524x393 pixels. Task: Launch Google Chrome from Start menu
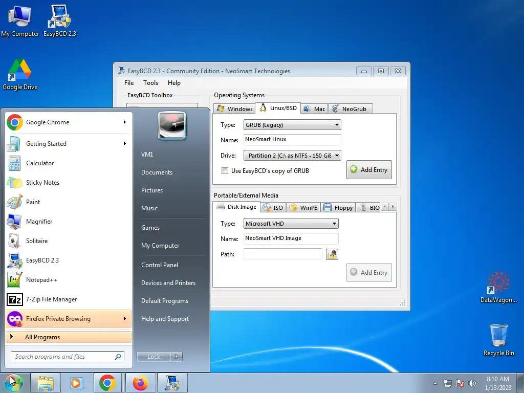click(69, 122)
